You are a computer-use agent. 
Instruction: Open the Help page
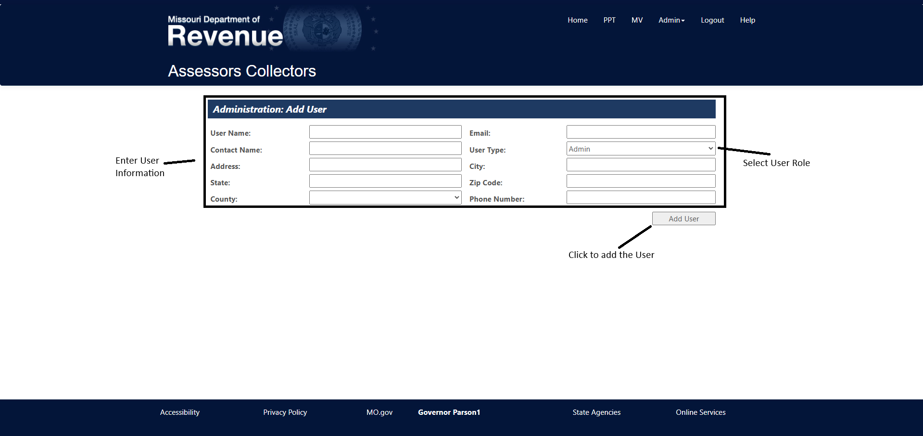(747, 20)
